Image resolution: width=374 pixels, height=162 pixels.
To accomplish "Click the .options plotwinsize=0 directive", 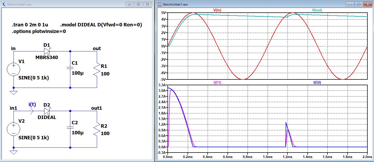I will (39, 31).
